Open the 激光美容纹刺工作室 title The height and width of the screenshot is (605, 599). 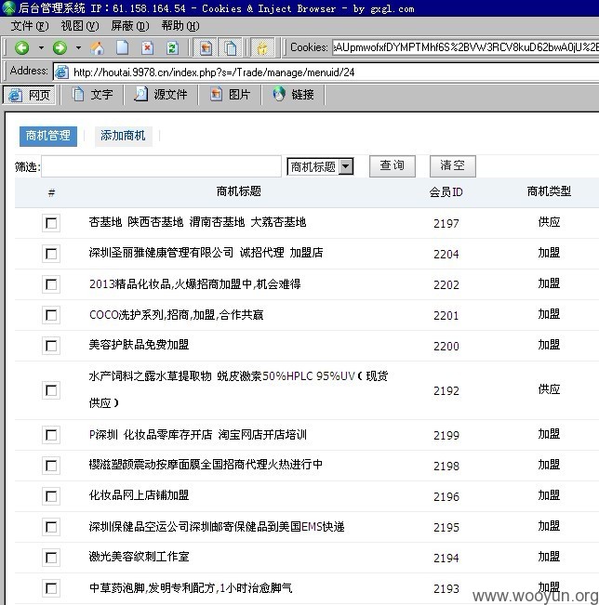point(139,557)
